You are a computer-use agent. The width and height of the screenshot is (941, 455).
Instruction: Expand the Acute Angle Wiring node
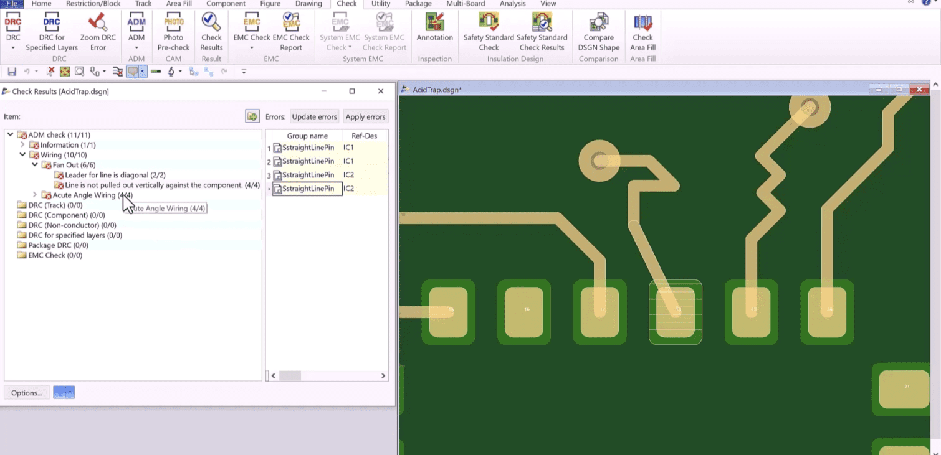[x=35, y=195]
